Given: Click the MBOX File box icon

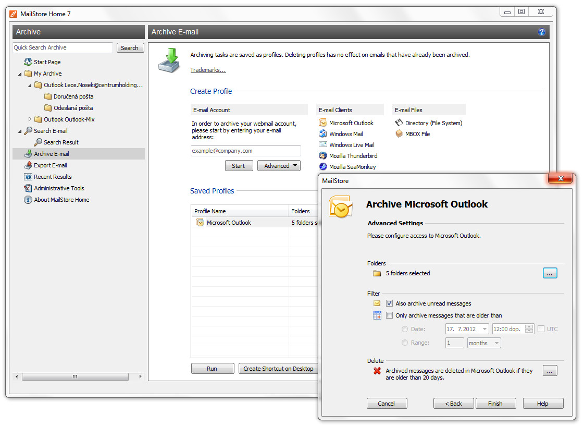Looking at the screenshot, I should tap(399, 133).
